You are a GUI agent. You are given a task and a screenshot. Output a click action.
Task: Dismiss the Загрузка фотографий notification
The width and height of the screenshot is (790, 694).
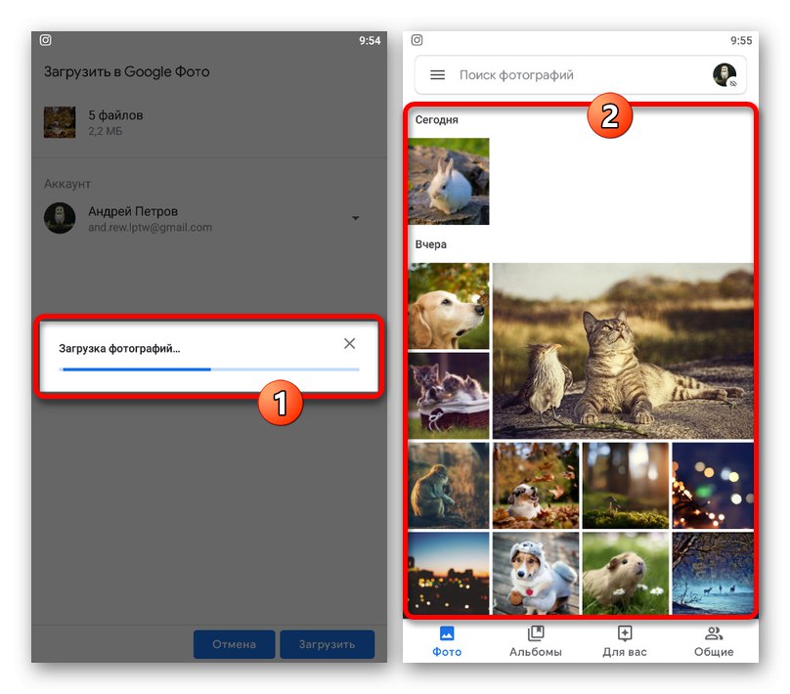(349, 343)
